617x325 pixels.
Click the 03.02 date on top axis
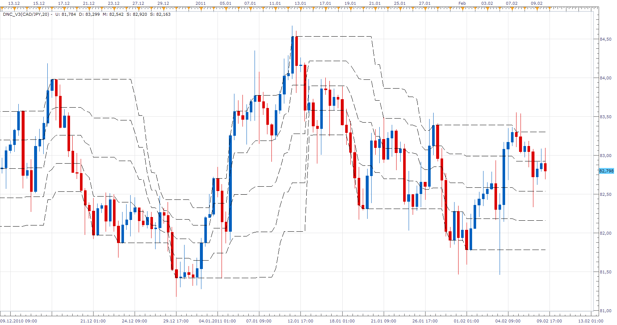click(487, 3)
